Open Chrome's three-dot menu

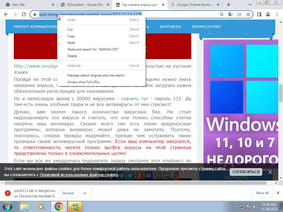277,14
